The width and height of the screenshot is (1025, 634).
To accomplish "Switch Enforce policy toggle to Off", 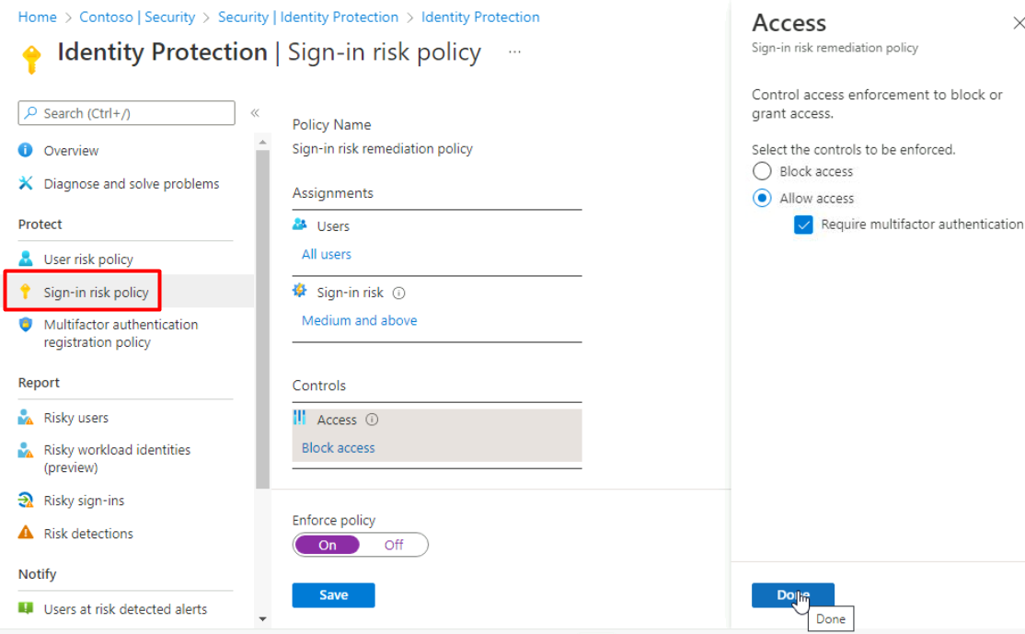I will [394, 545].
